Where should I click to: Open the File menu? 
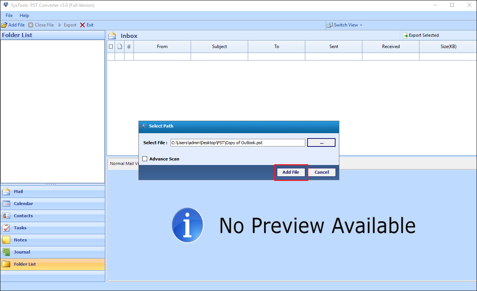click(x=9, y=16)
